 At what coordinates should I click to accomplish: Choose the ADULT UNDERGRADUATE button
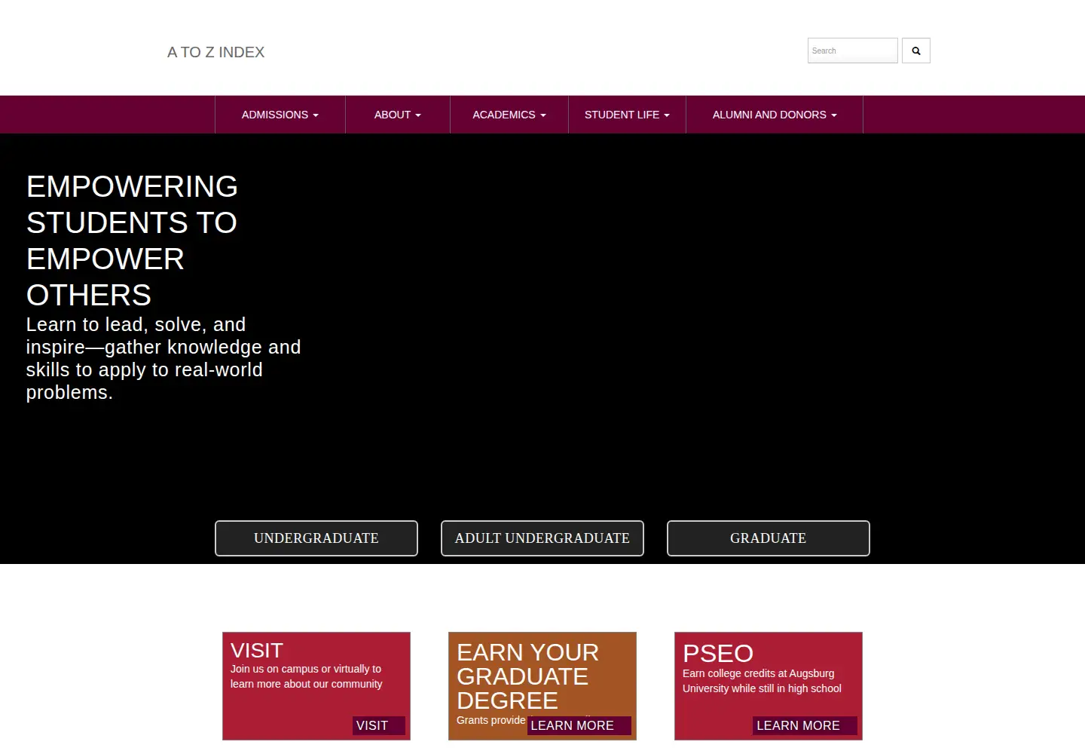542,538
